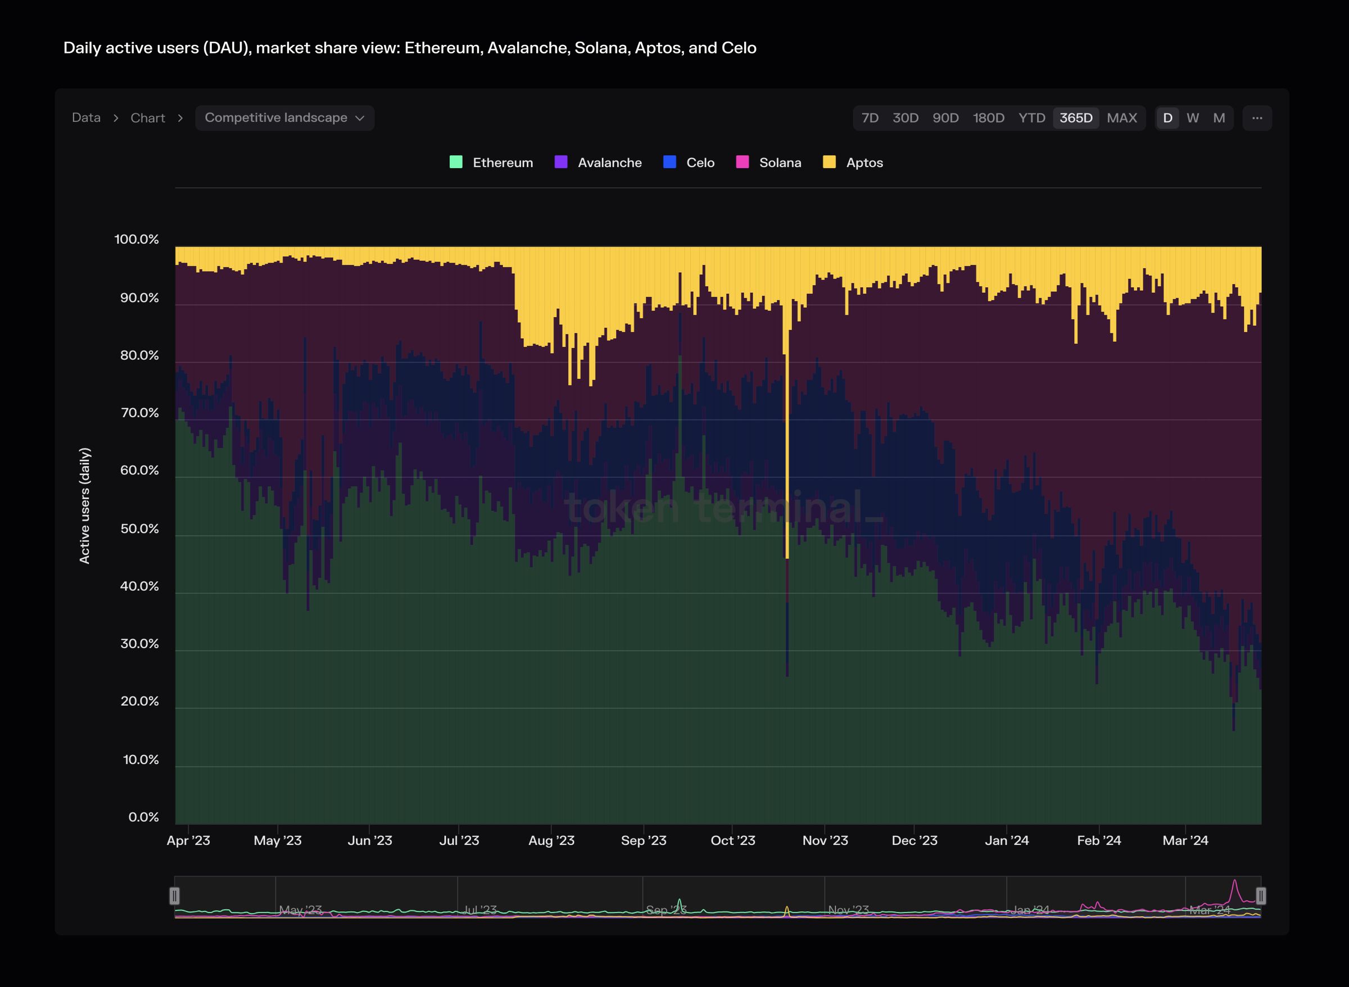Click the dropdown arrow beside Competitive landscape
Viewport: 1349px width, 987px height.
click(x=360, y=118)
